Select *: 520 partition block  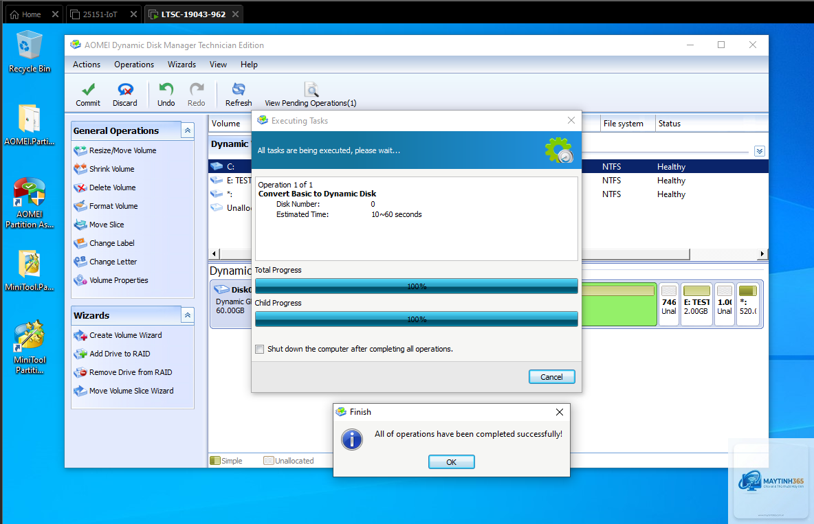pyautogui.click(x=748, y=304)
